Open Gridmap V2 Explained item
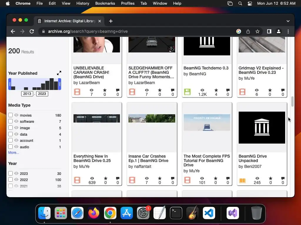Viewport: 301px width, 225px height. 261,70
